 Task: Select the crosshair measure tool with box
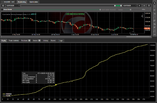pyautogui.click(x=154, y=14)
